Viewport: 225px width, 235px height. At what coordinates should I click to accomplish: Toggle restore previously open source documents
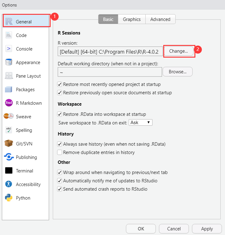60,93
